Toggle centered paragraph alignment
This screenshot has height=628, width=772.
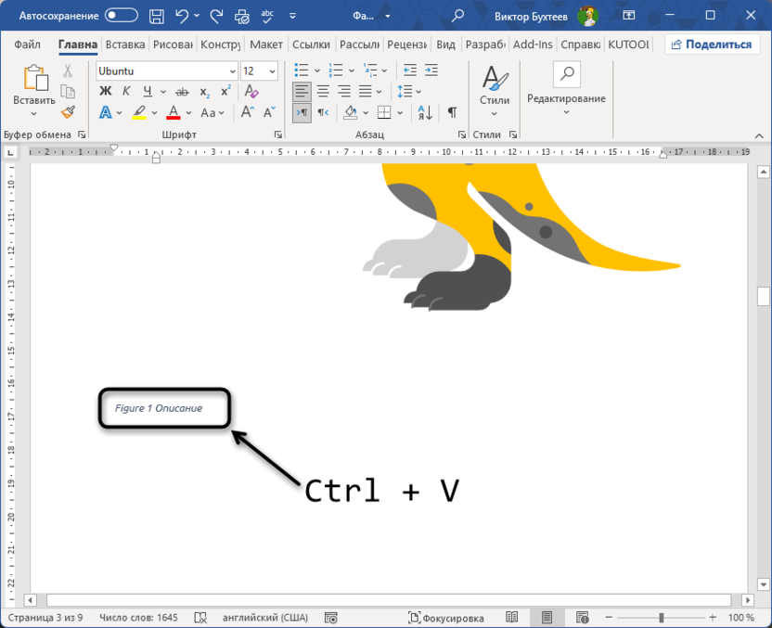point(321,90)
